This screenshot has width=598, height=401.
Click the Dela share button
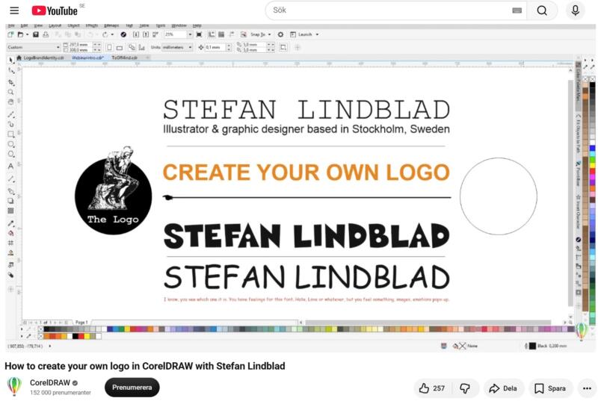click(503, 388)
